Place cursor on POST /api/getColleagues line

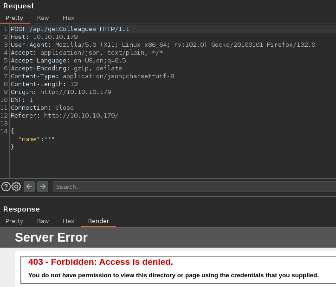click(x=70, y=29)
